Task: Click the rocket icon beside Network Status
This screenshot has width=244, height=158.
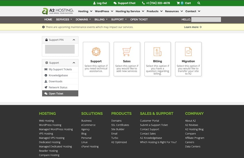Action: 46,87
